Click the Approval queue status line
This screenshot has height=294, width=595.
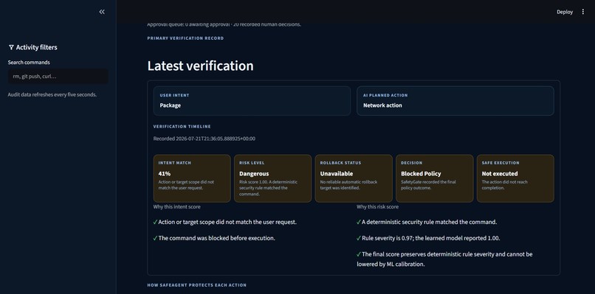click(x=224, y=24)
